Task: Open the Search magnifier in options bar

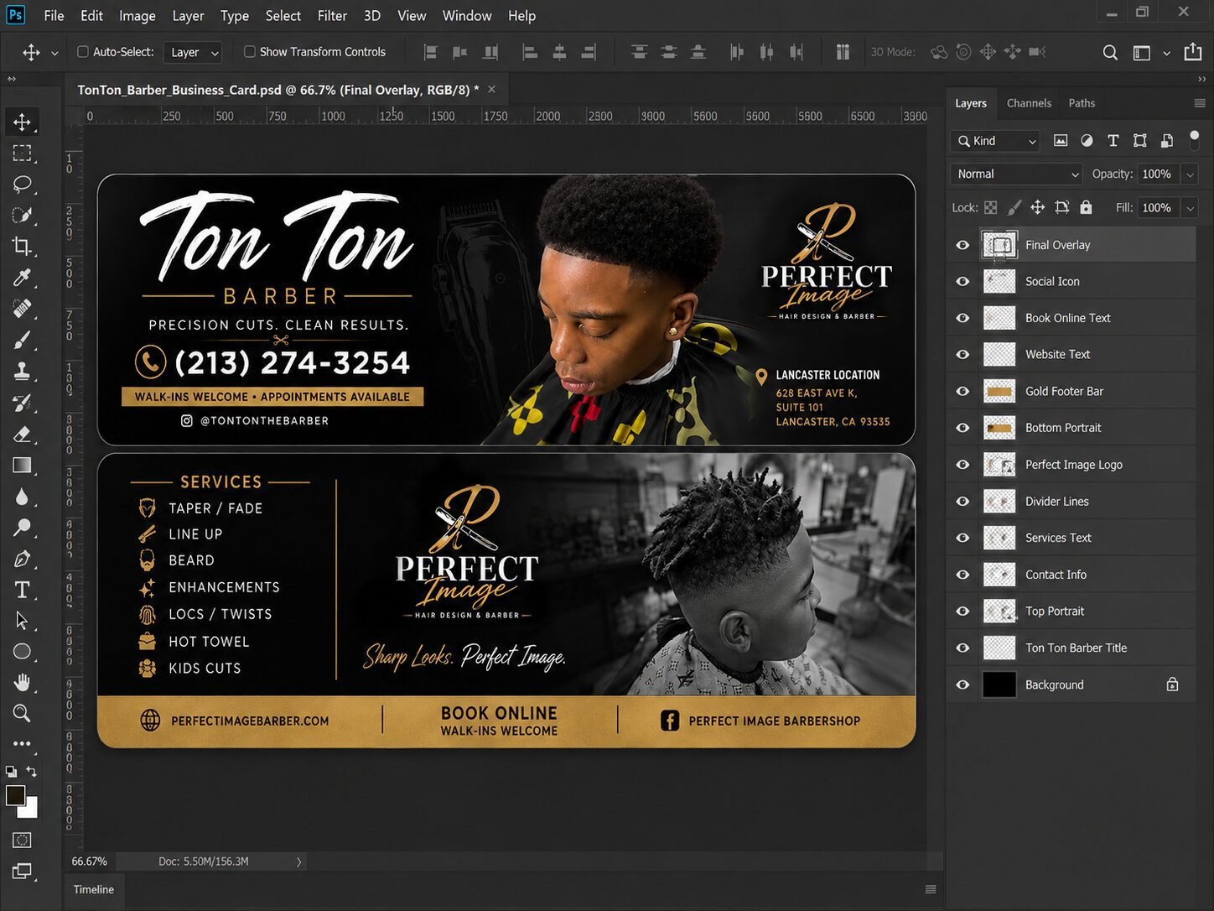Action: [x=1110, y=52]
